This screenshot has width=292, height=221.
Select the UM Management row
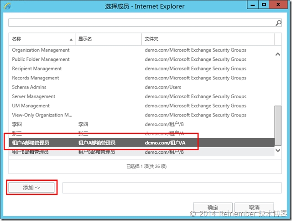tap(141, 105)
